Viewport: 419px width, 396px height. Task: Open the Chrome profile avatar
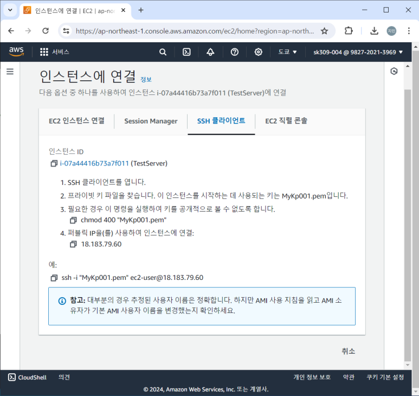point(391,31)
